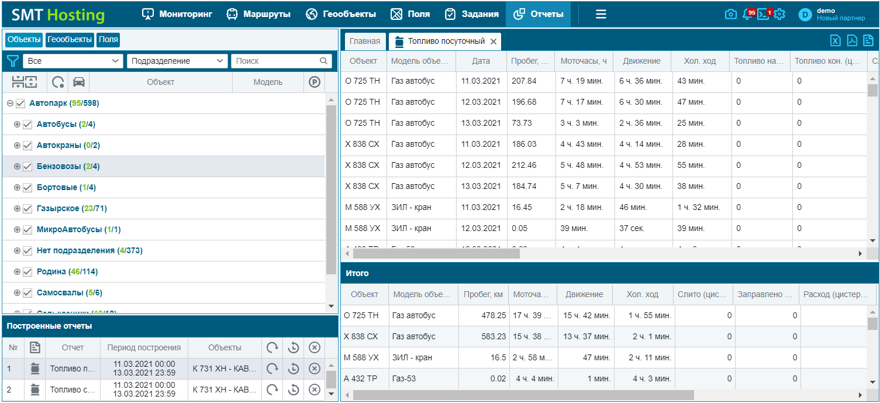Expand the Родина group
880x403 pixels.
pyautogui.click(x=17, y=272)
